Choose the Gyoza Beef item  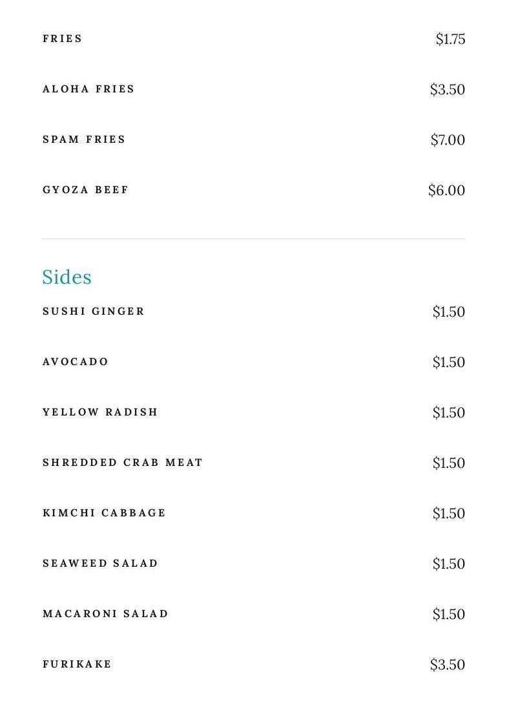click(x=86, y=190)
